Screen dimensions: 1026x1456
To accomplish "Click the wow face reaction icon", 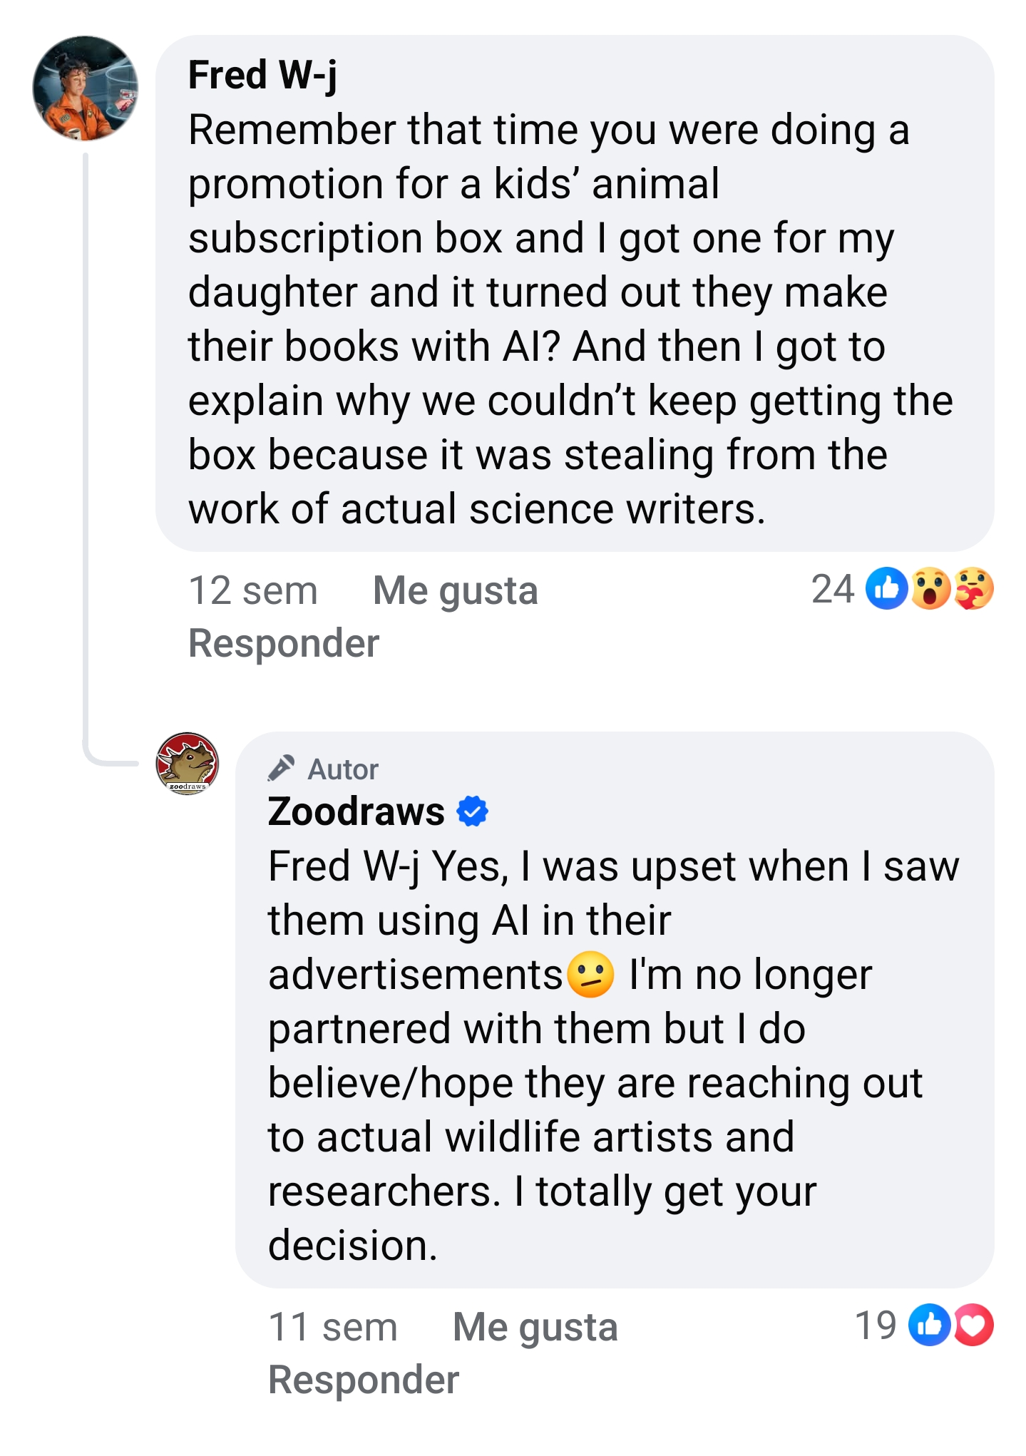I will (x=930, y=589).
